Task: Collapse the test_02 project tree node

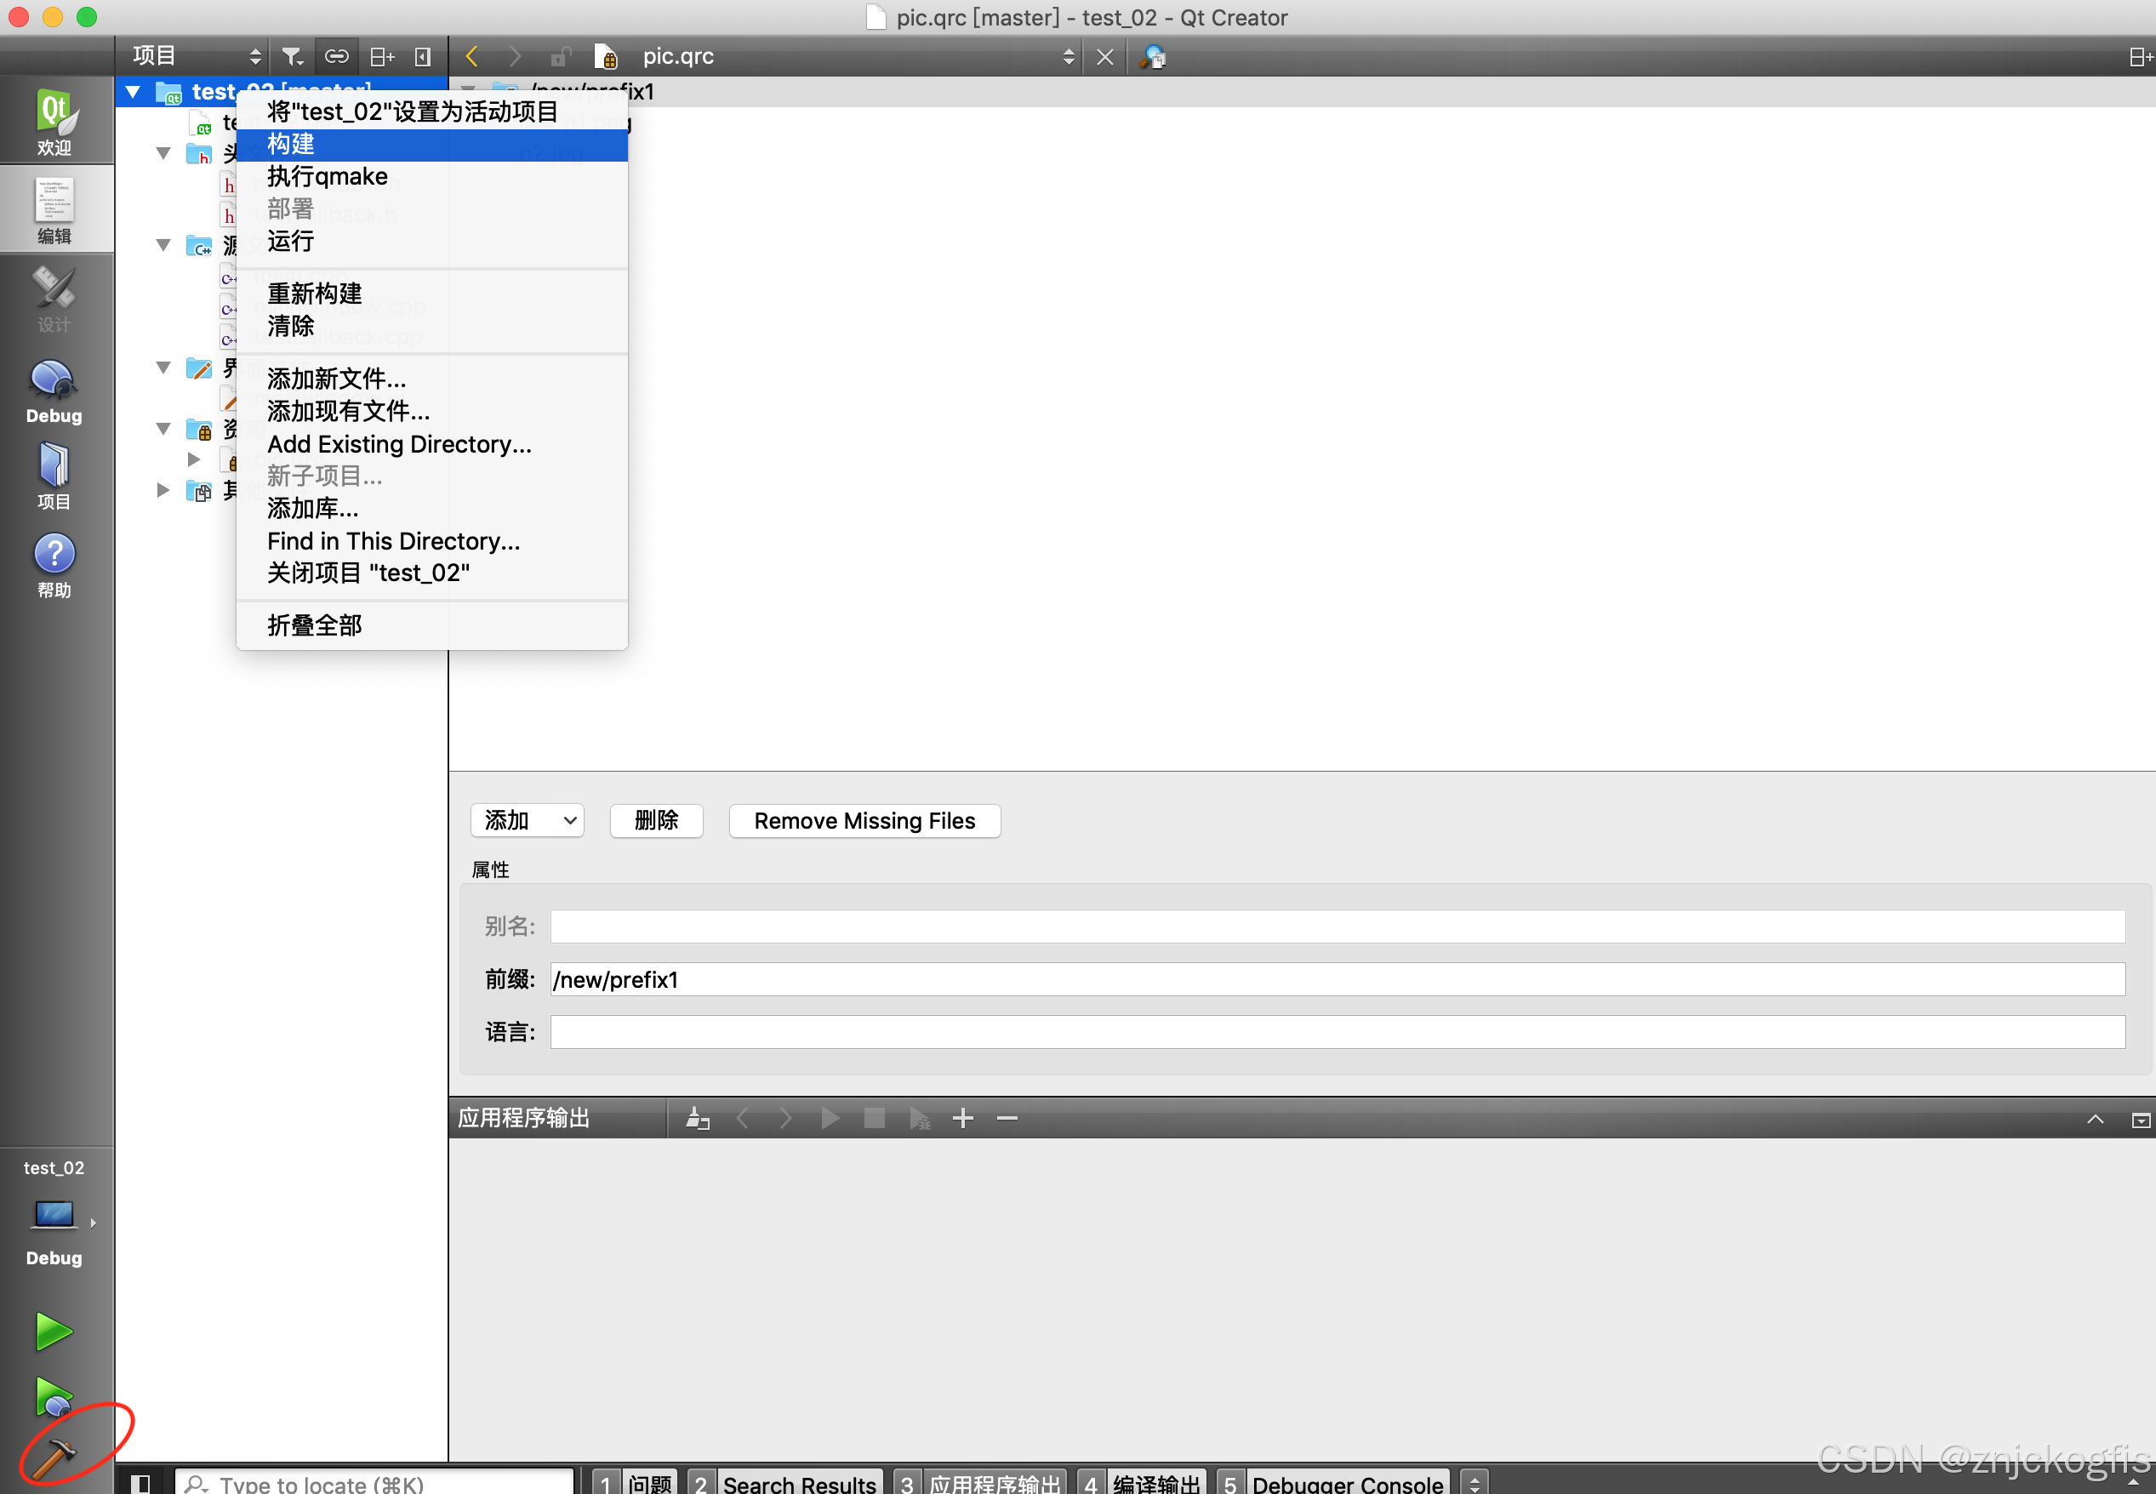Action: tap(133, 92)
